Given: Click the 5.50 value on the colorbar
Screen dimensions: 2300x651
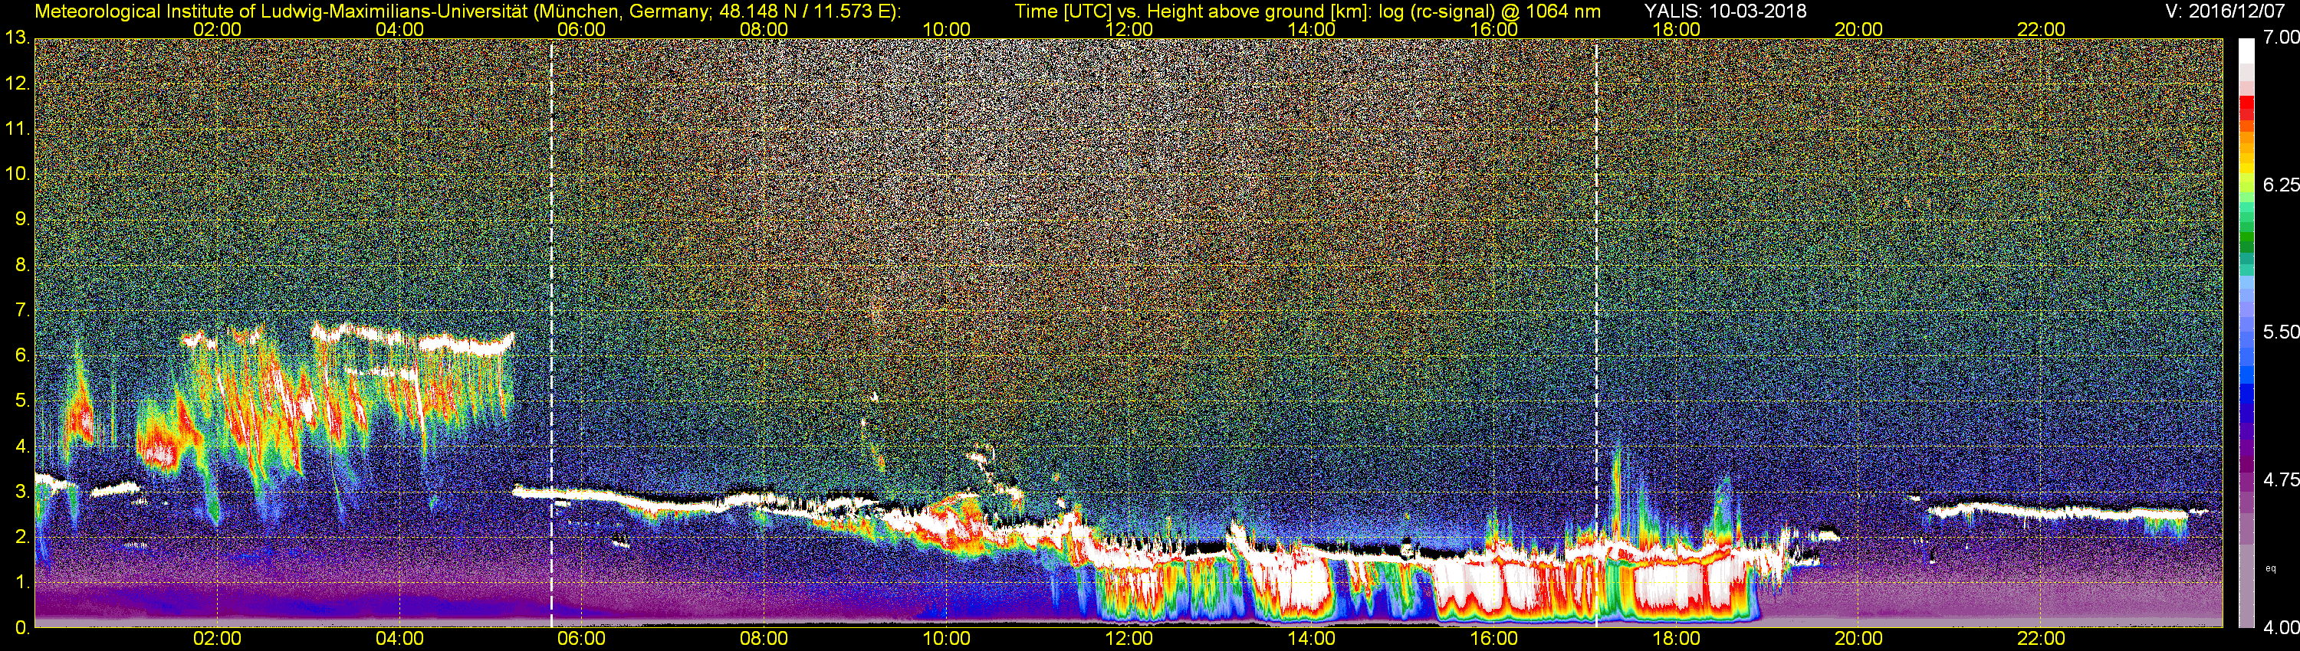Looking at the screenshot, I should [2280, 332].
